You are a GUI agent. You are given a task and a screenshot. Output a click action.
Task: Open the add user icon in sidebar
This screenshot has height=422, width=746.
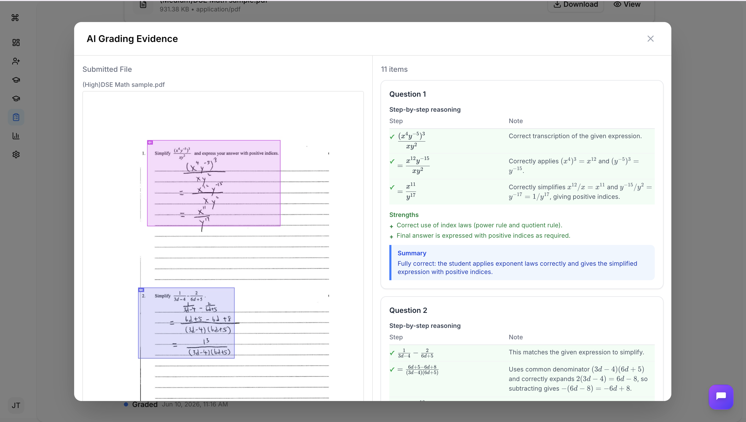(16, 61)
